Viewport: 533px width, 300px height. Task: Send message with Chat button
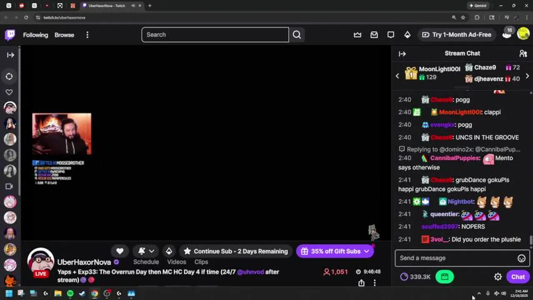coord(518,277)
